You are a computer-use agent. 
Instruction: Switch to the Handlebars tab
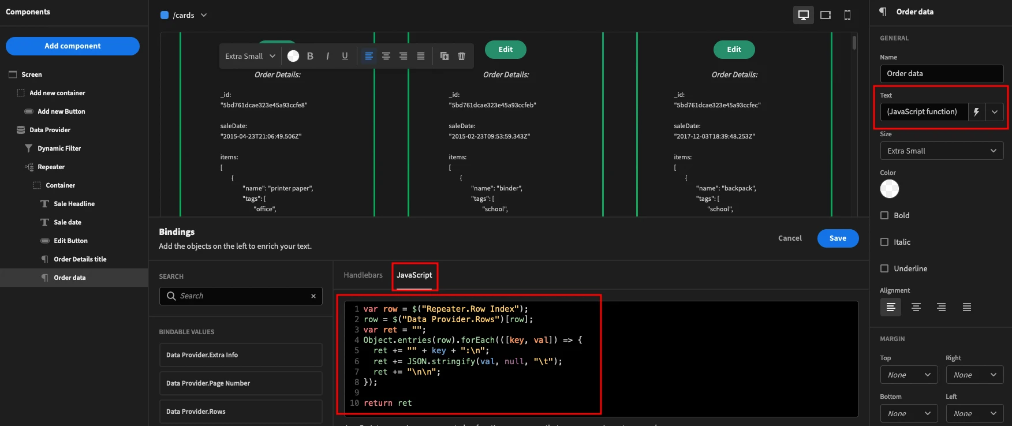363,275
